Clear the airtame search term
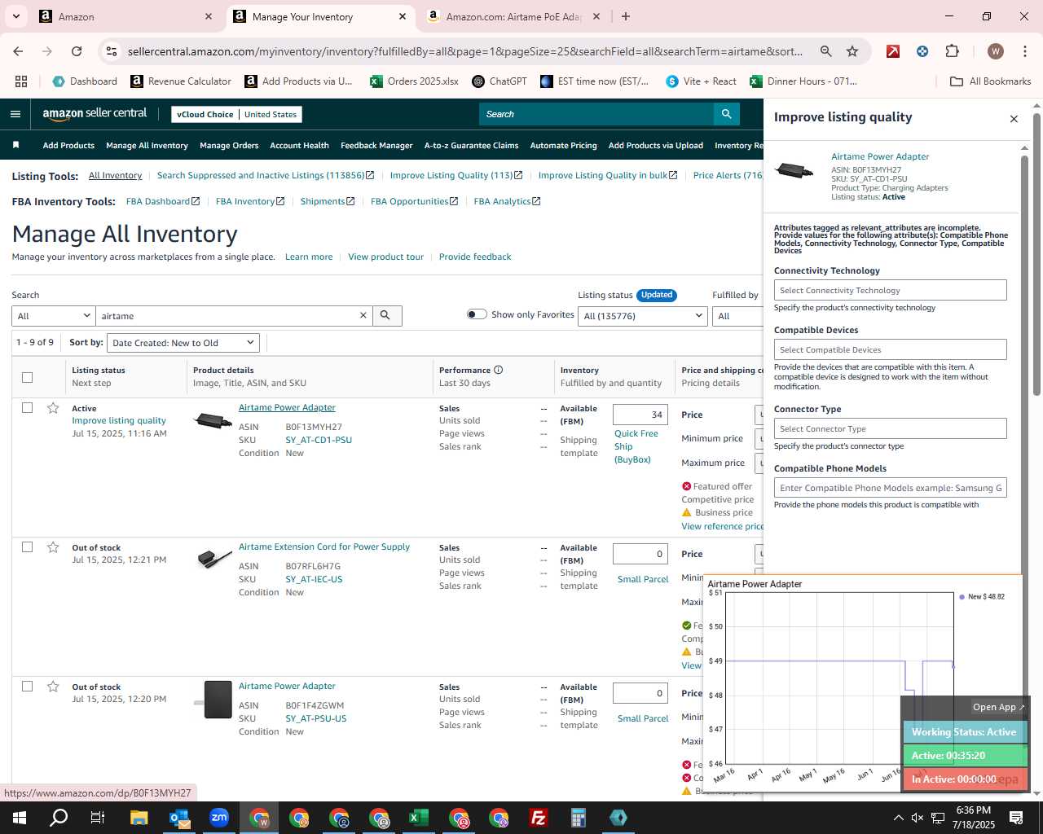This screenshot has height=834, width=1043. 363,316
